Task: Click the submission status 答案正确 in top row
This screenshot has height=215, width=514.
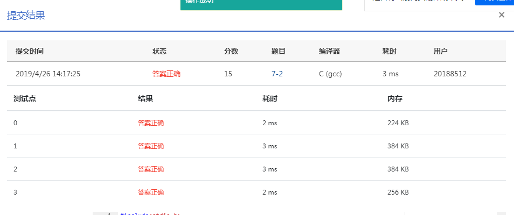Action: pos(166,74)
